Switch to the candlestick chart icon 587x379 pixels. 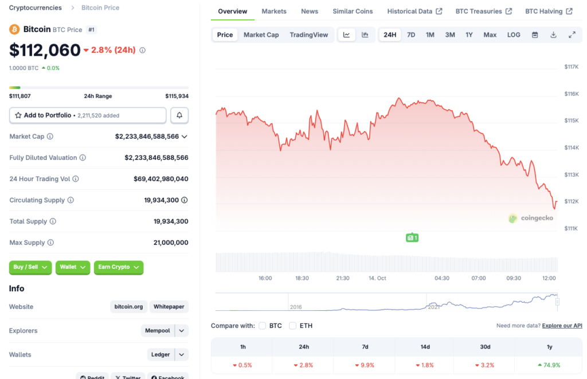tap(365, 35)
